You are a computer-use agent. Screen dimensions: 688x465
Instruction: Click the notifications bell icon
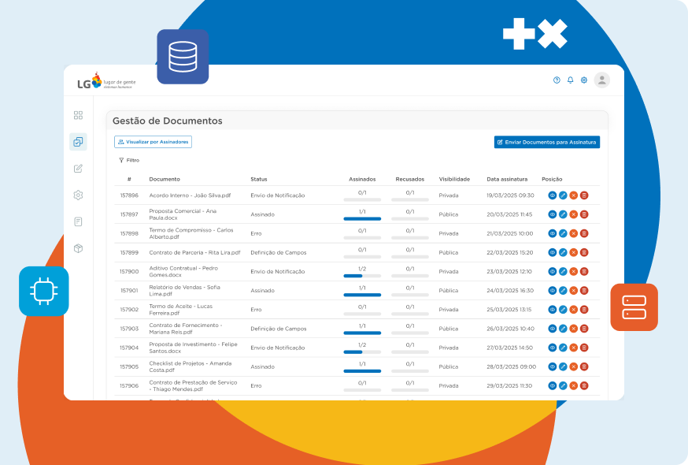tap(570, 80)
